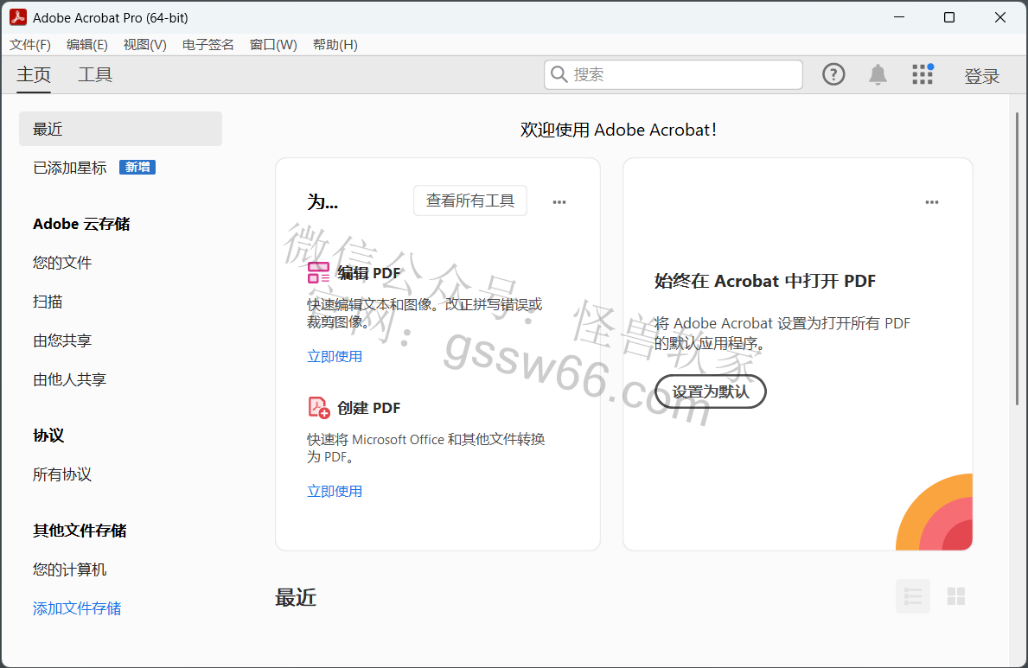Click the 登录 sign-in button

coord(981,76)
